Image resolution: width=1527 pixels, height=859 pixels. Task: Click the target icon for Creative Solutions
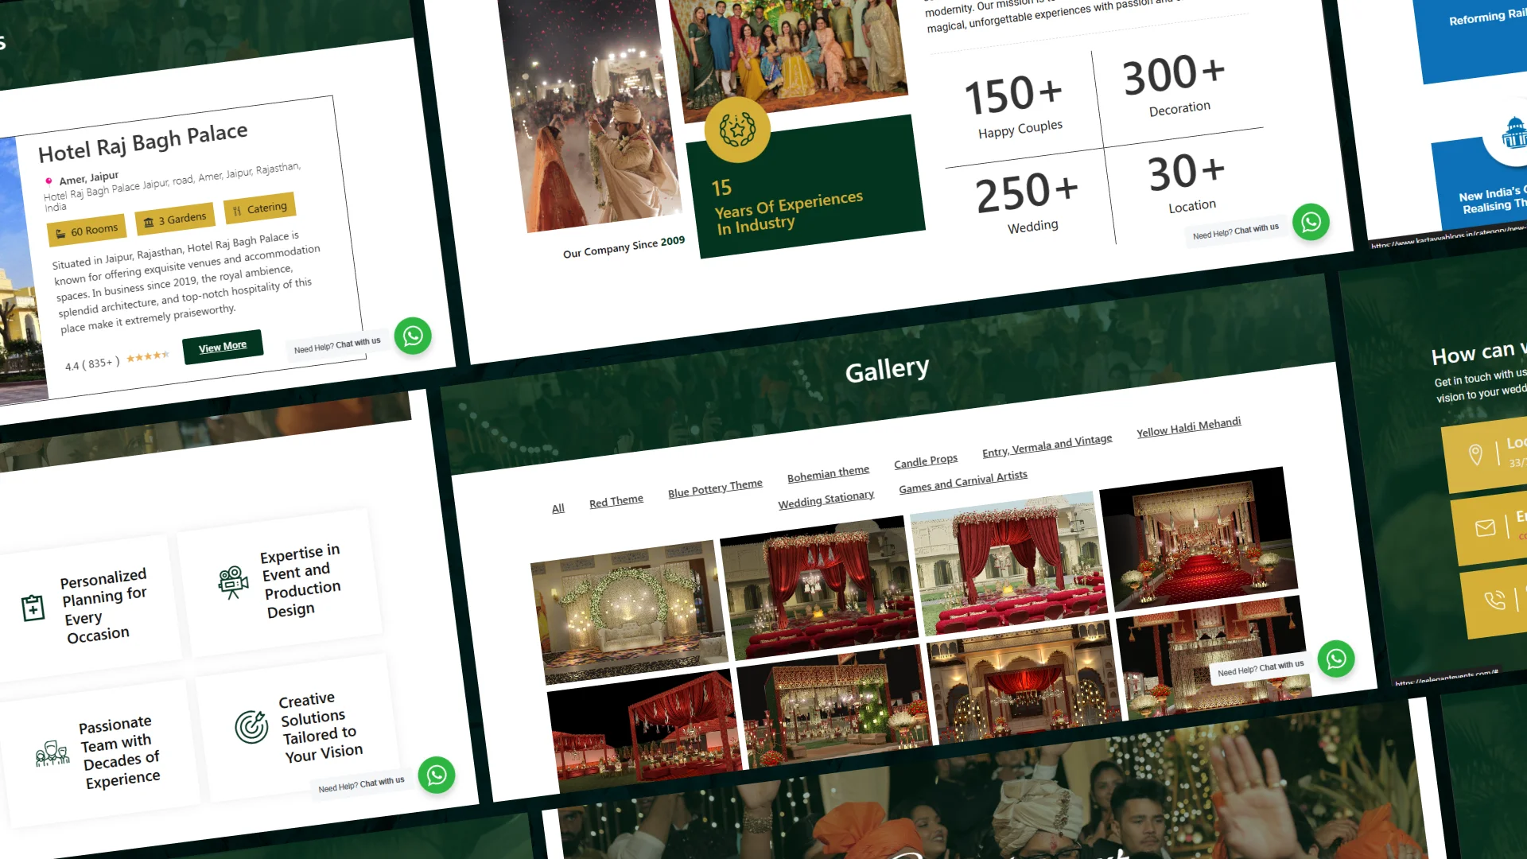[x=251, y=727]
